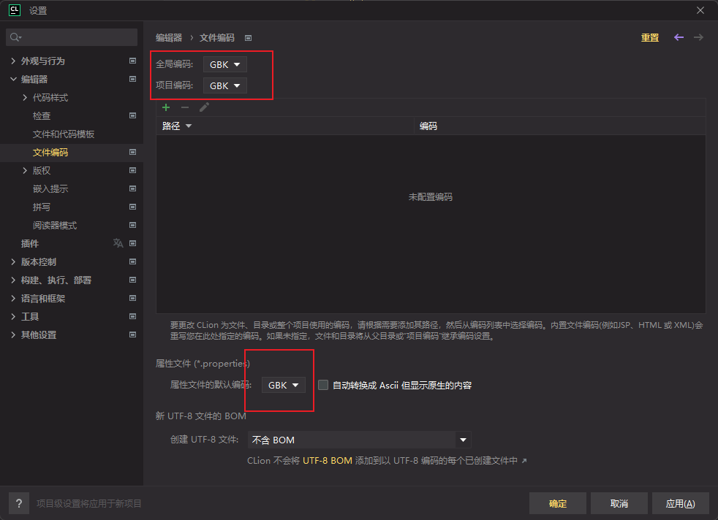Click the 编辑器 breadcrumb link
This screenshot has width=718, height=520.
pos(169,38)
